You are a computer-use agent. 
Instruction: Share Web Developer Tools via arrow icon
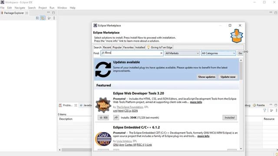pyautogui.click(x=116, y=117)
